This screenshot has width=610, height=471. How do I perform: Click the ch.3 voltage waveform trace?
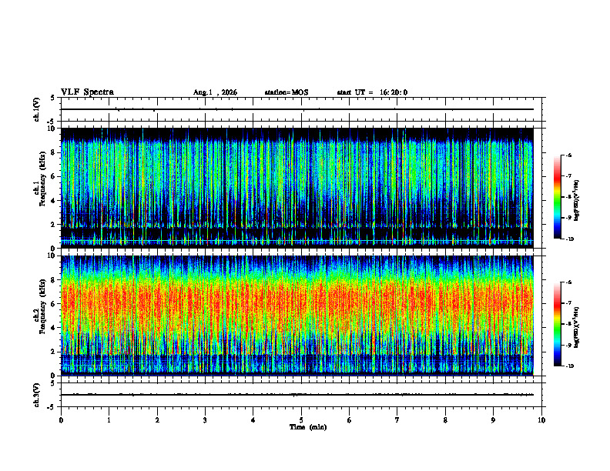(x=297, y=395)
